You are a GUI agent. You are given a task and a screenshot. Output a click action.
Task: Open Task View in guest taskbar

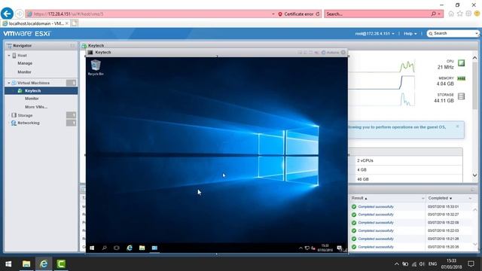click(117, 248)
